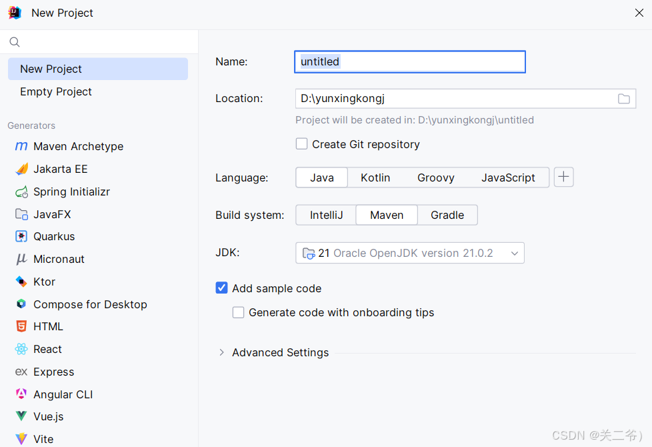The width and height of the screenshot is (652, 447).
Task: Click the Quarkus icon
Action: (x=21, y=236)
